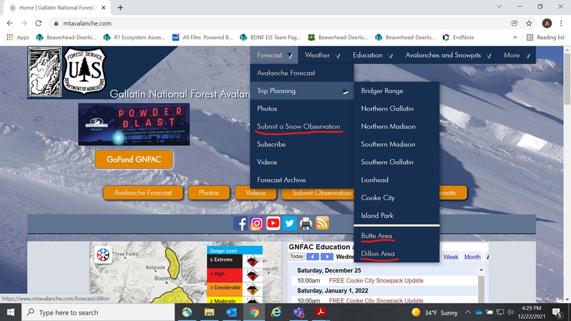Open a new browser tab
The image size is (571, 321).
pos(120,8)
